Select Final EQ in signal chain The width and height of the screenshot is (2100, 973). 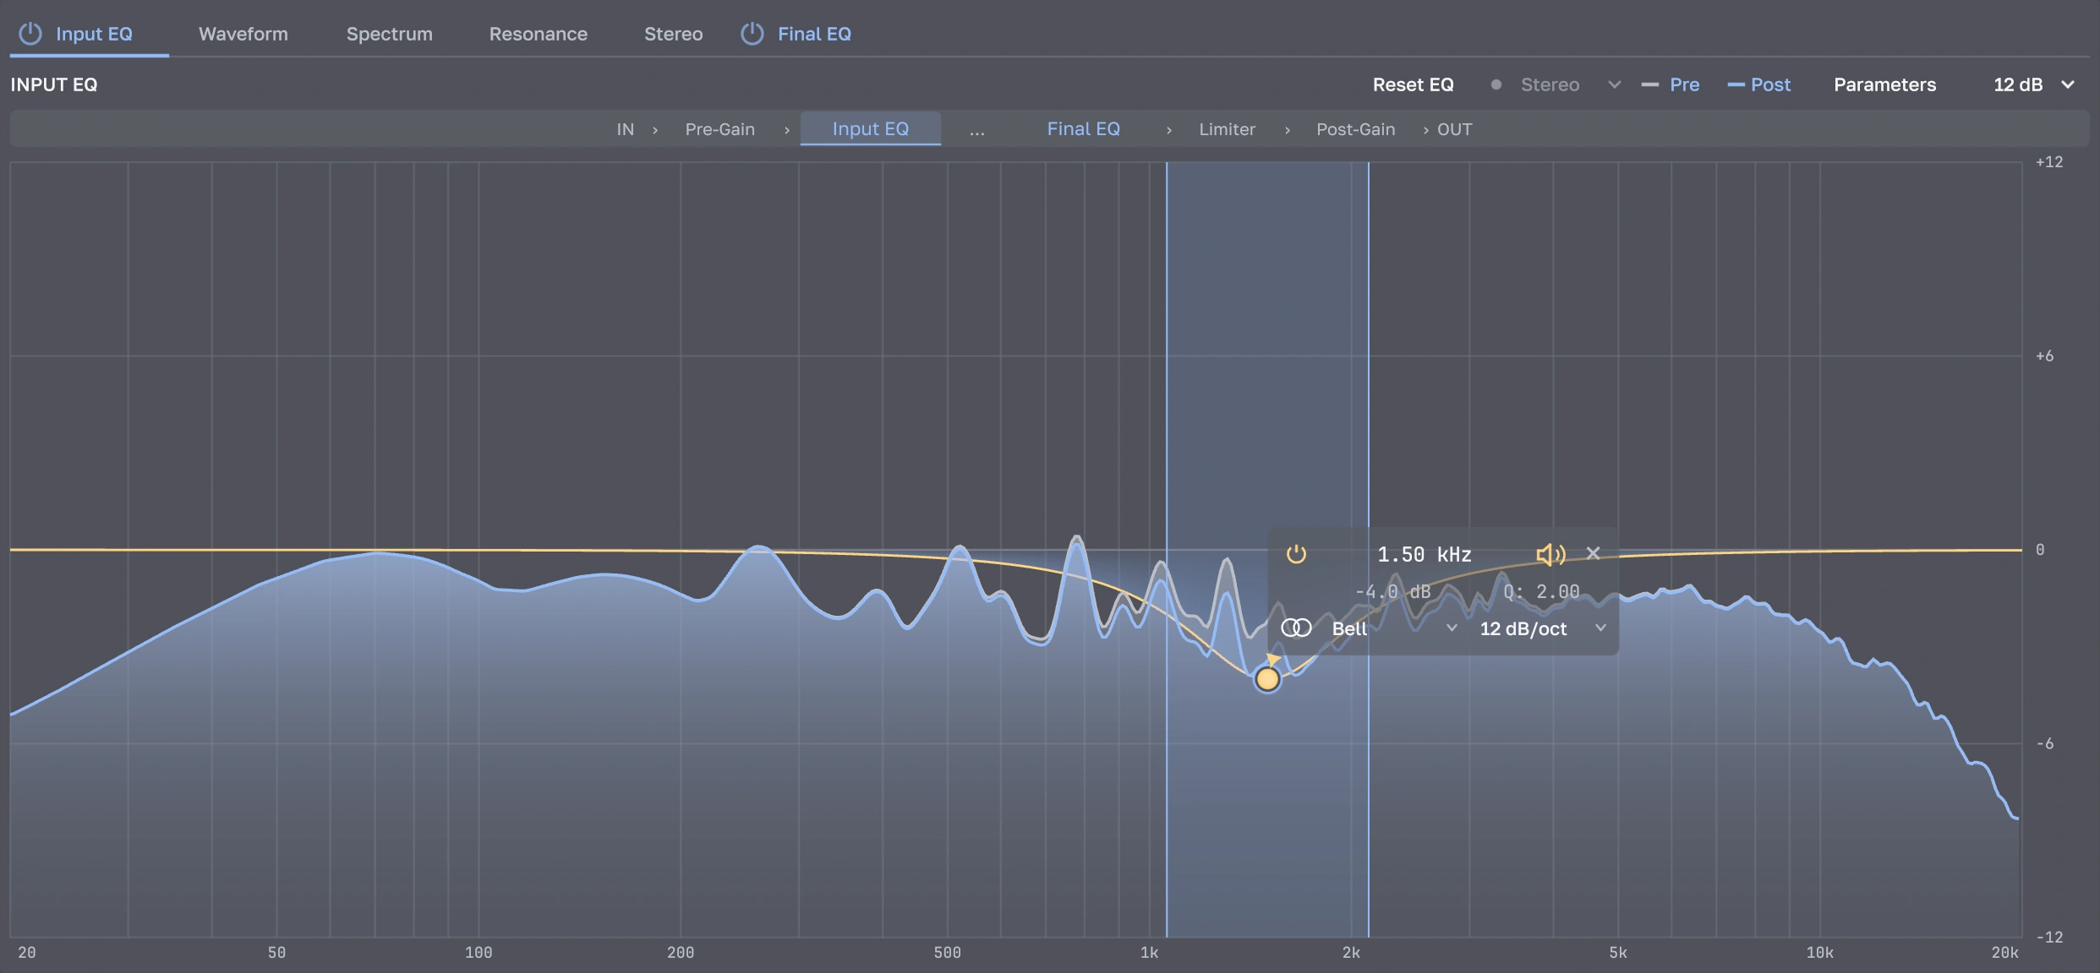(x=1083, y=128)
